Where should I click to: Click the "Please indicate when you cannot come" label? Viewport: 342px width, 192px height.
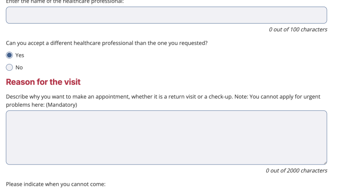[56, 184]
